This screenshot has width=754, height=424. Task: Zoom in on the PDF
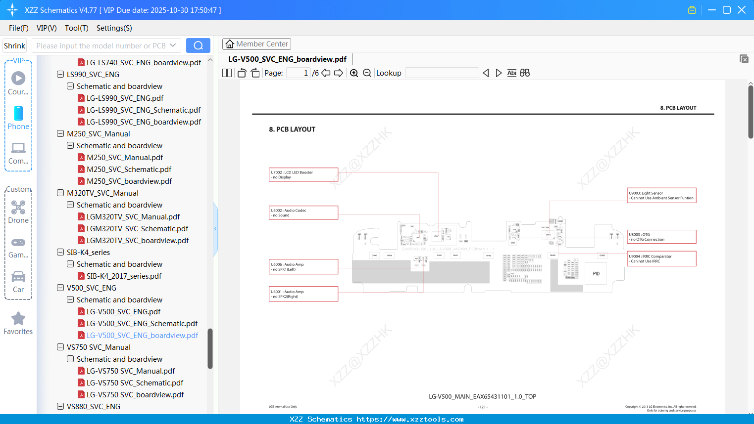click(x=354, y=73)
